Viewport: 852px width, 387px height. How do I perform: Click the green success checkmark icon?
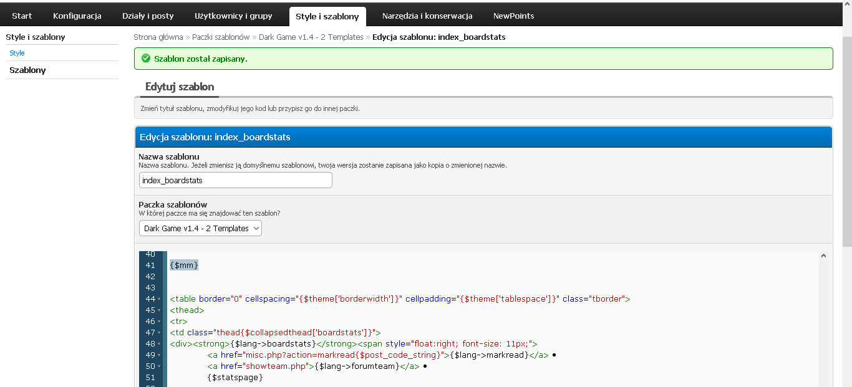click(x=146, y=59)
